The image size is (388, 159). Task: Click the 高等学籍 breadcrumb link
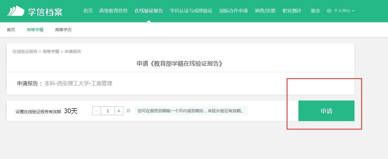[51, 51]
